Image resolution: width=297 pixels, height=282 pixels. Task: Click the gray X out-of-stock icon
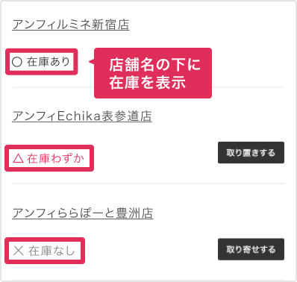(x=19, y=251)
